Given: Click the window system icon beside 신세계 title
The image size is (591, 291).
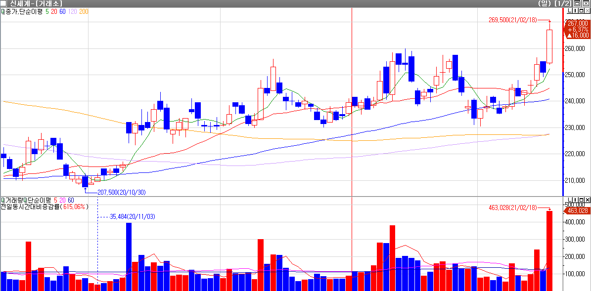Looking at the screenshot, I should click(4, 3).
